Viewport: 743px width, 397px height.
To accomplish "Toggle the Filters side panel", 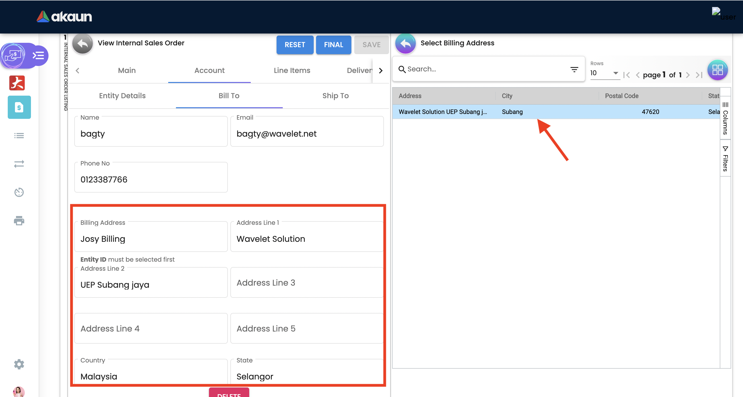I will click(725, 159).
